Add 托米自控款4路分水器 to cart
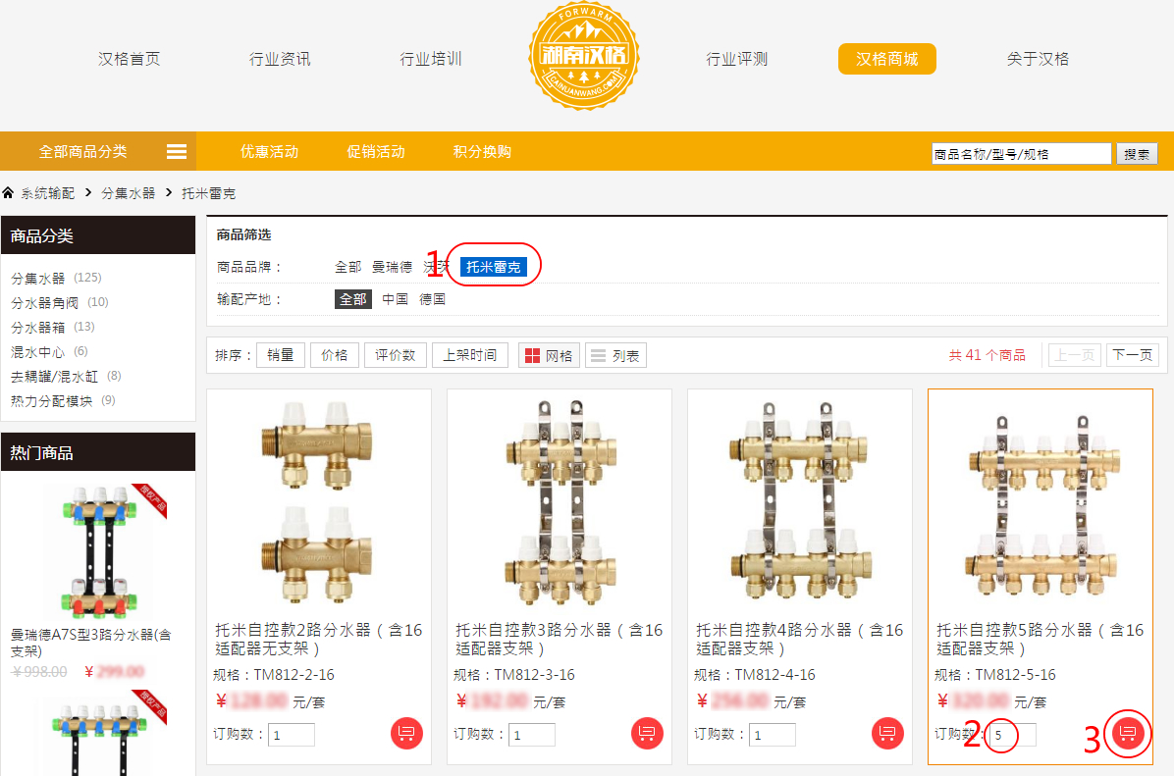This screenshot has height=776, width=1174. click(888, 734)
